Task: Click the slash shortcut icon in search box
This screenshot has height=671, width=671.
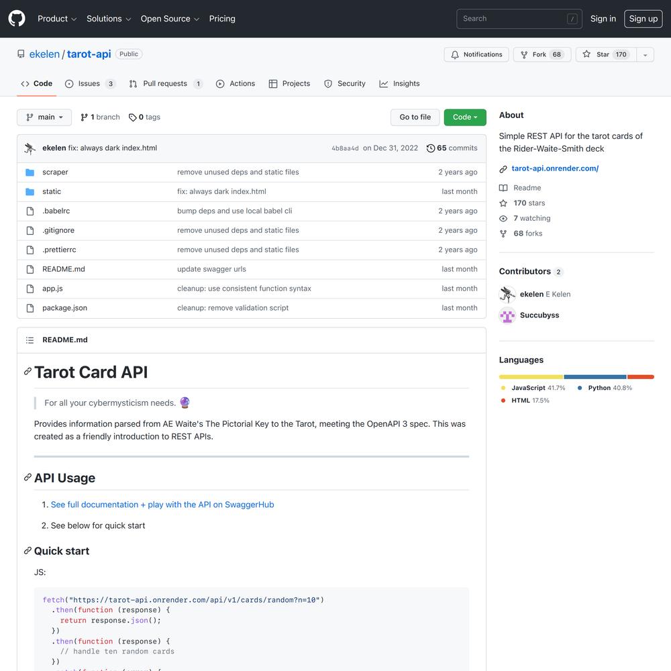Action: [x=572, y=19]
